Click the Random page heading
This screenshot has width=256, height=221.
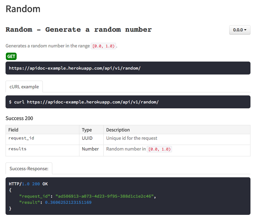pyautogui.click(x=23, y=9)
